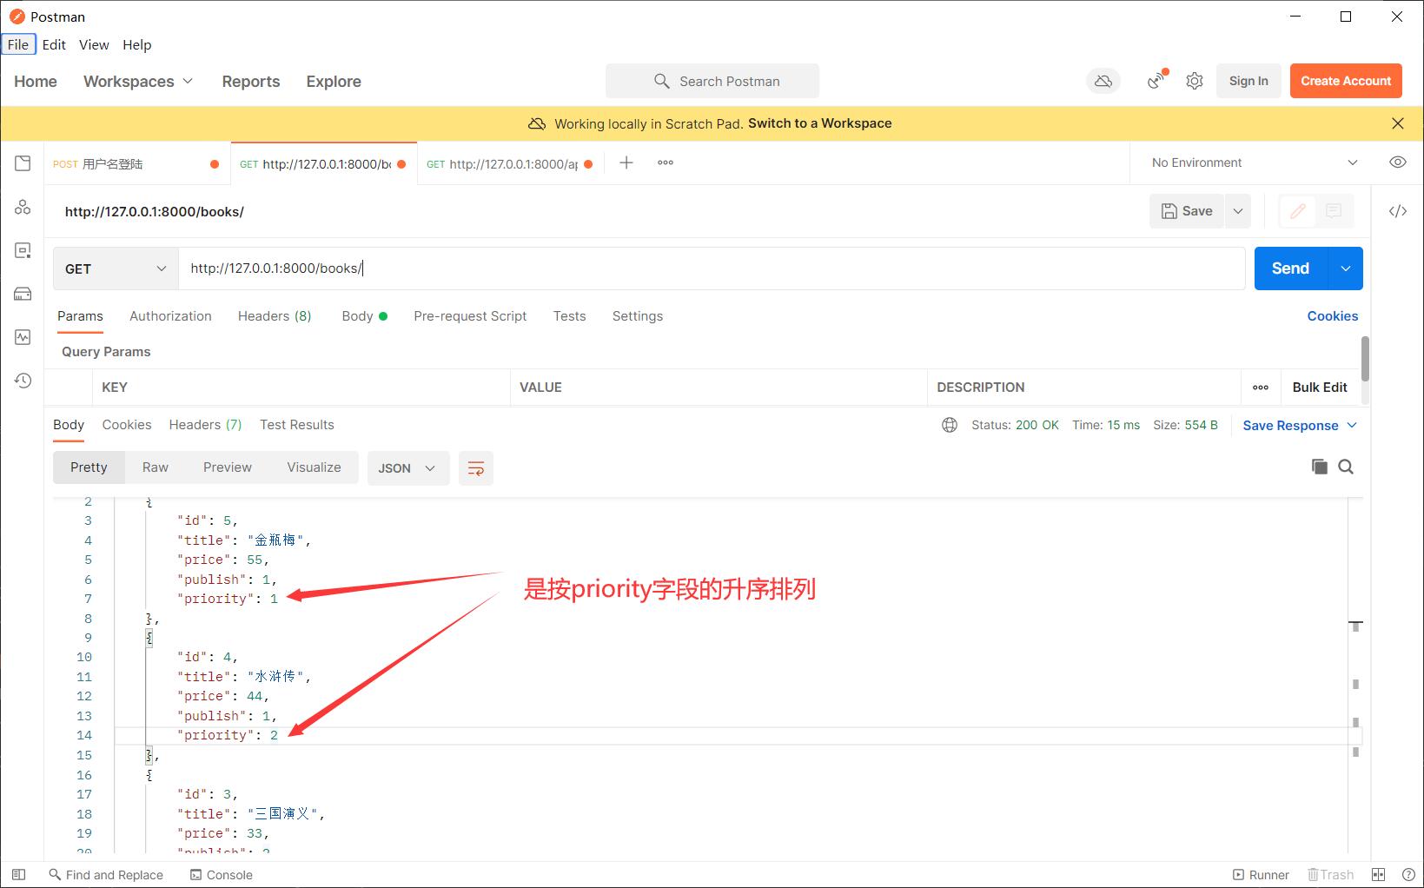This screenshot has height=888, width=1424.
Task: Open the JSON format dropdown
Action: (x=407, y=468)
